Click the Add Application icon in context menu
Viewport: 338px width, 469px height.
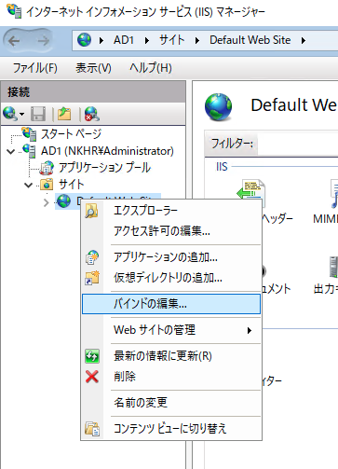[x=92, y=257]
